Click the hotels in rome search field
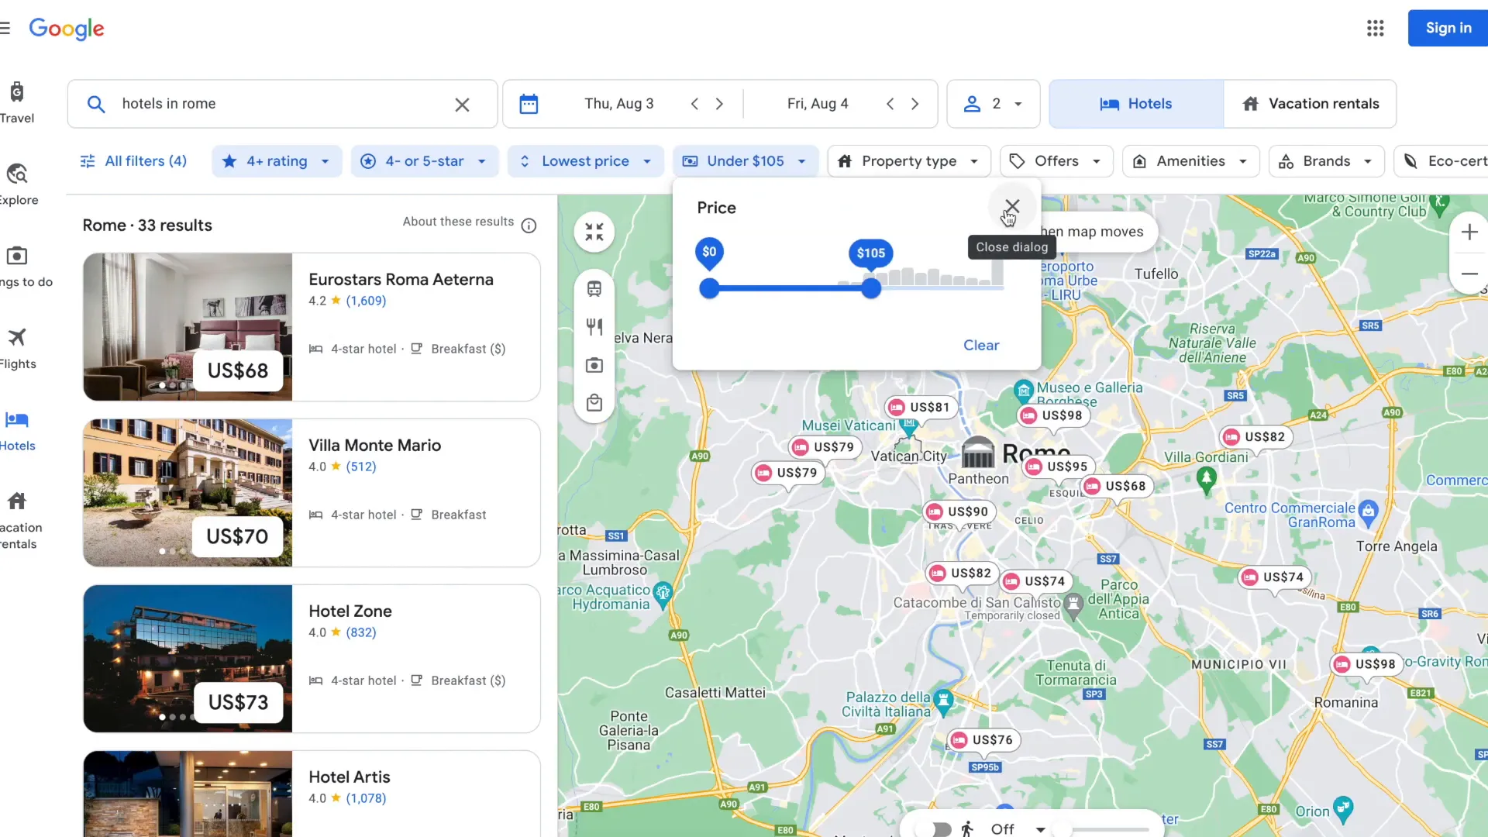Image resolution: width=1488 pixels, height=837 pixels. pos(282,104)
